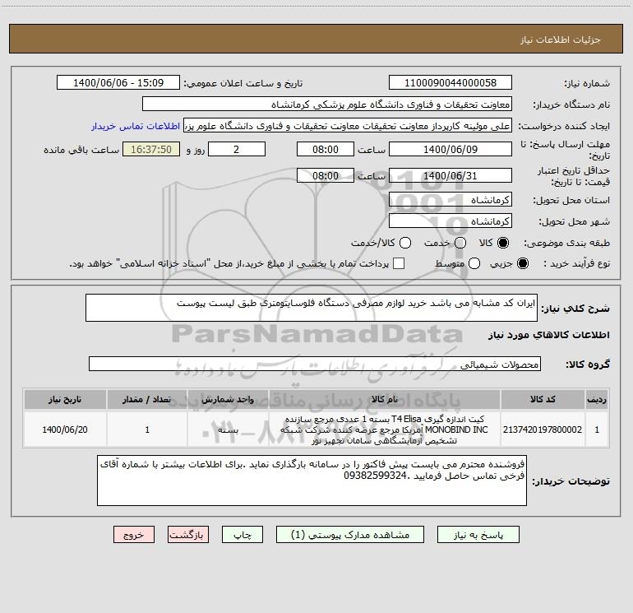Click the remaining time field 16:37:50
The width and height of the screenshot is (633, 613).
[151, 149]
